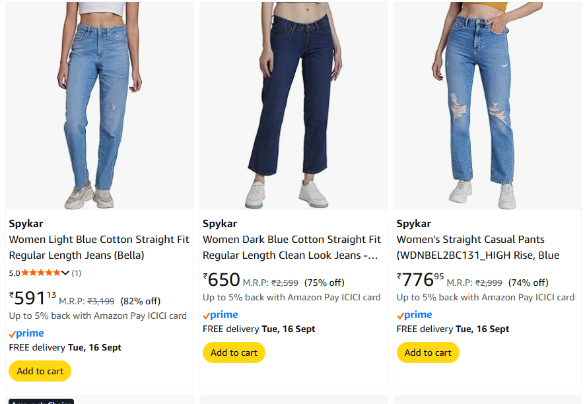Click the ₹591 price of Bella jeans

pos(32,298)
